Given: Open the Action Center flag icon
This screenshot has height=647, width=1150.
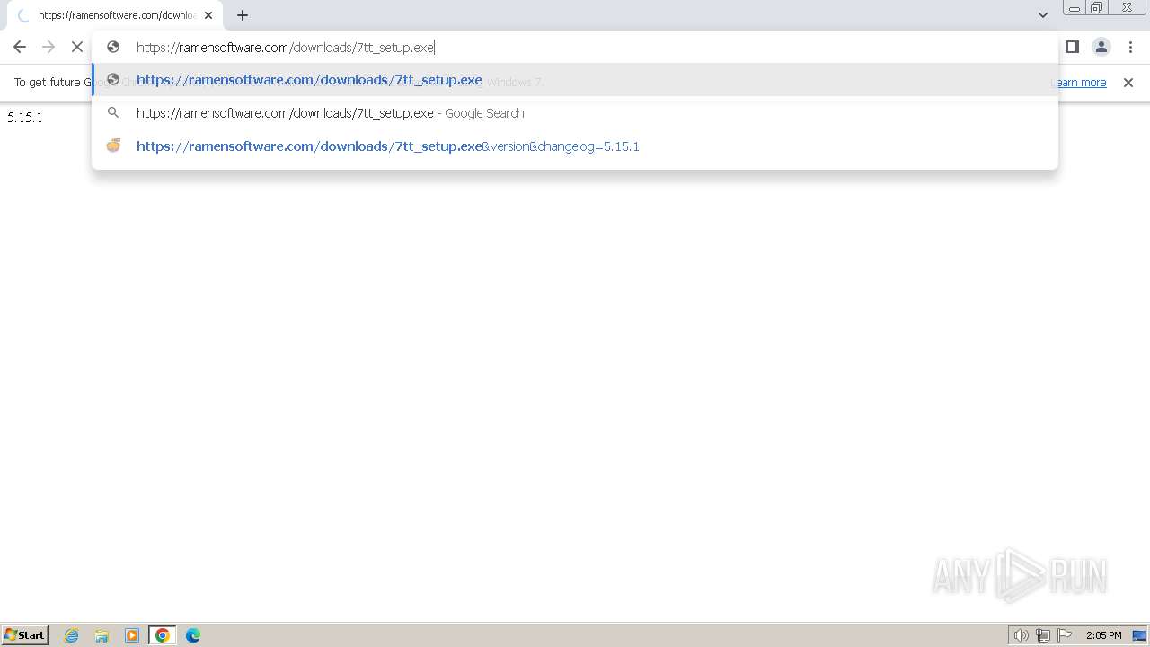Looking at the screenshot, I should point(1065,635).
